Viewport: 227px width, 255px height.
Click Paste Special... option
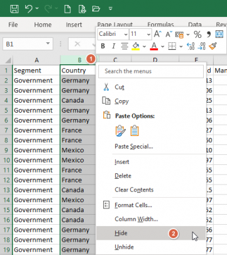(x=134, y=146)
